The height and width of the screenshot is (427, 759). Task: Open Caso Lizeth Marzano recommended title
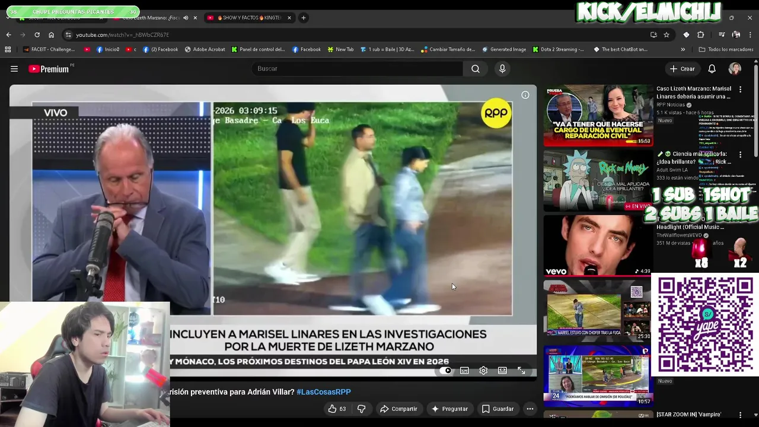694,93
